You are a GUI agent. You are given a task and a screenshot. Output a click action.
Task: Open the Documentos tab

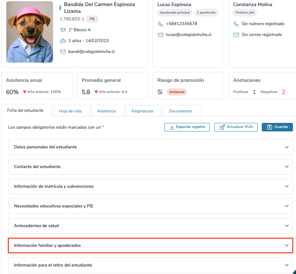[x=182, y=111]
